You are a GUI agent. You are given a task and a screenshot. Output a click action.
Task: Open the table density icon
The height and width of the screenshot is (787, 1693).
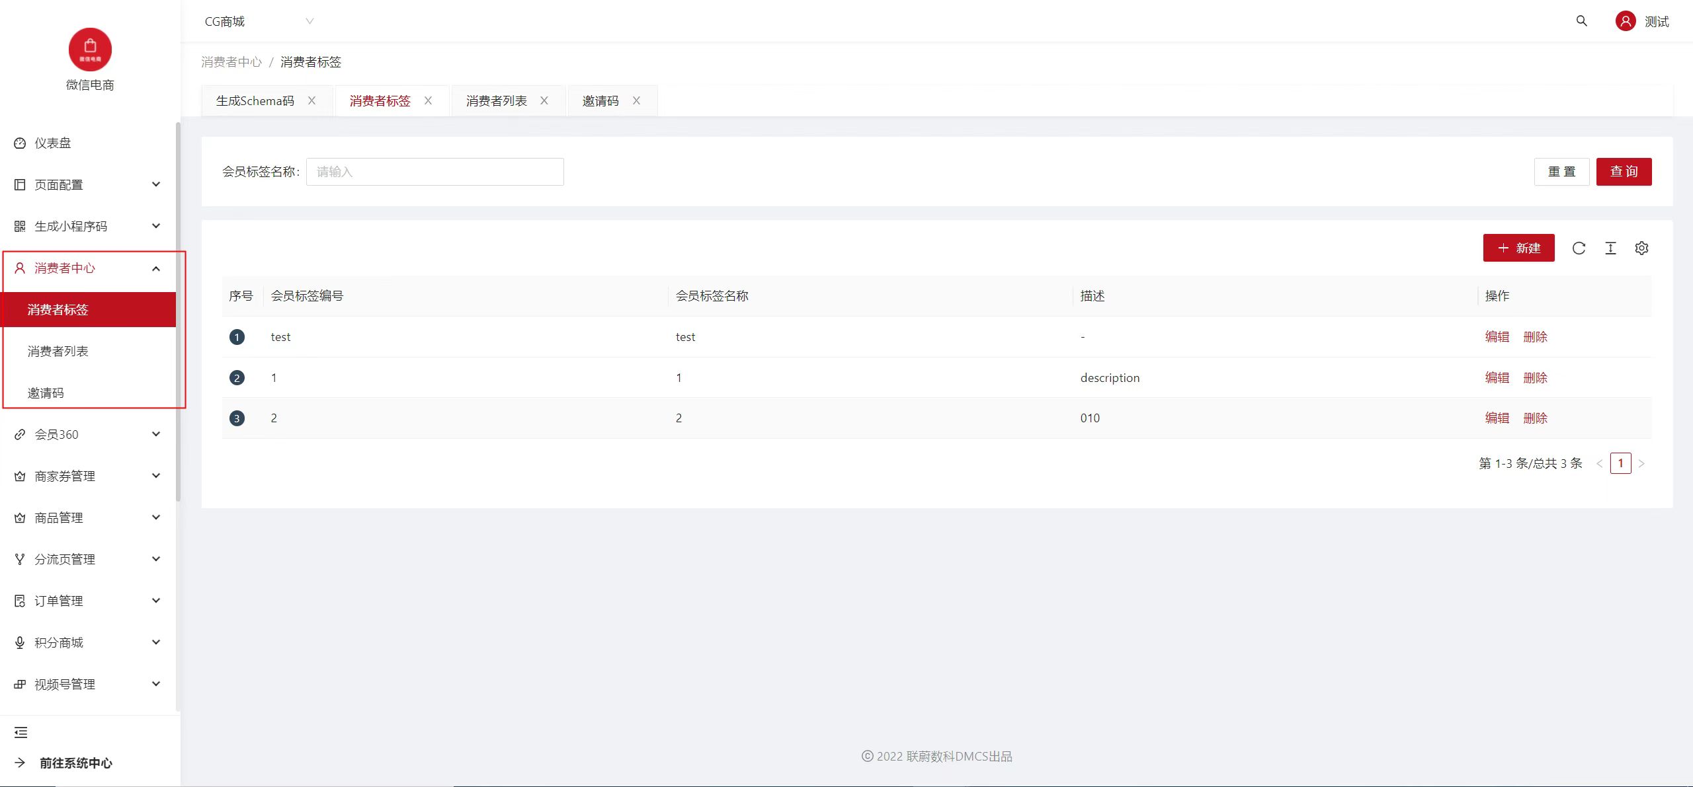(x=1610, y=248)
